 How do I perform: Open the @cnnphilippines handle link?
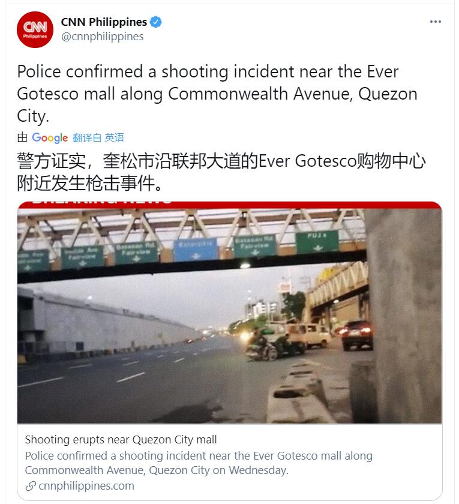coord(102,37)
